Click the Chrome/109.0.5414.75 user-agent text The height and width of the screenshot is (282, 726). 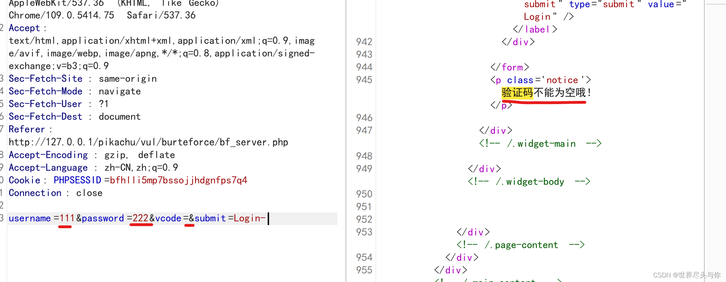coord(62,15)
